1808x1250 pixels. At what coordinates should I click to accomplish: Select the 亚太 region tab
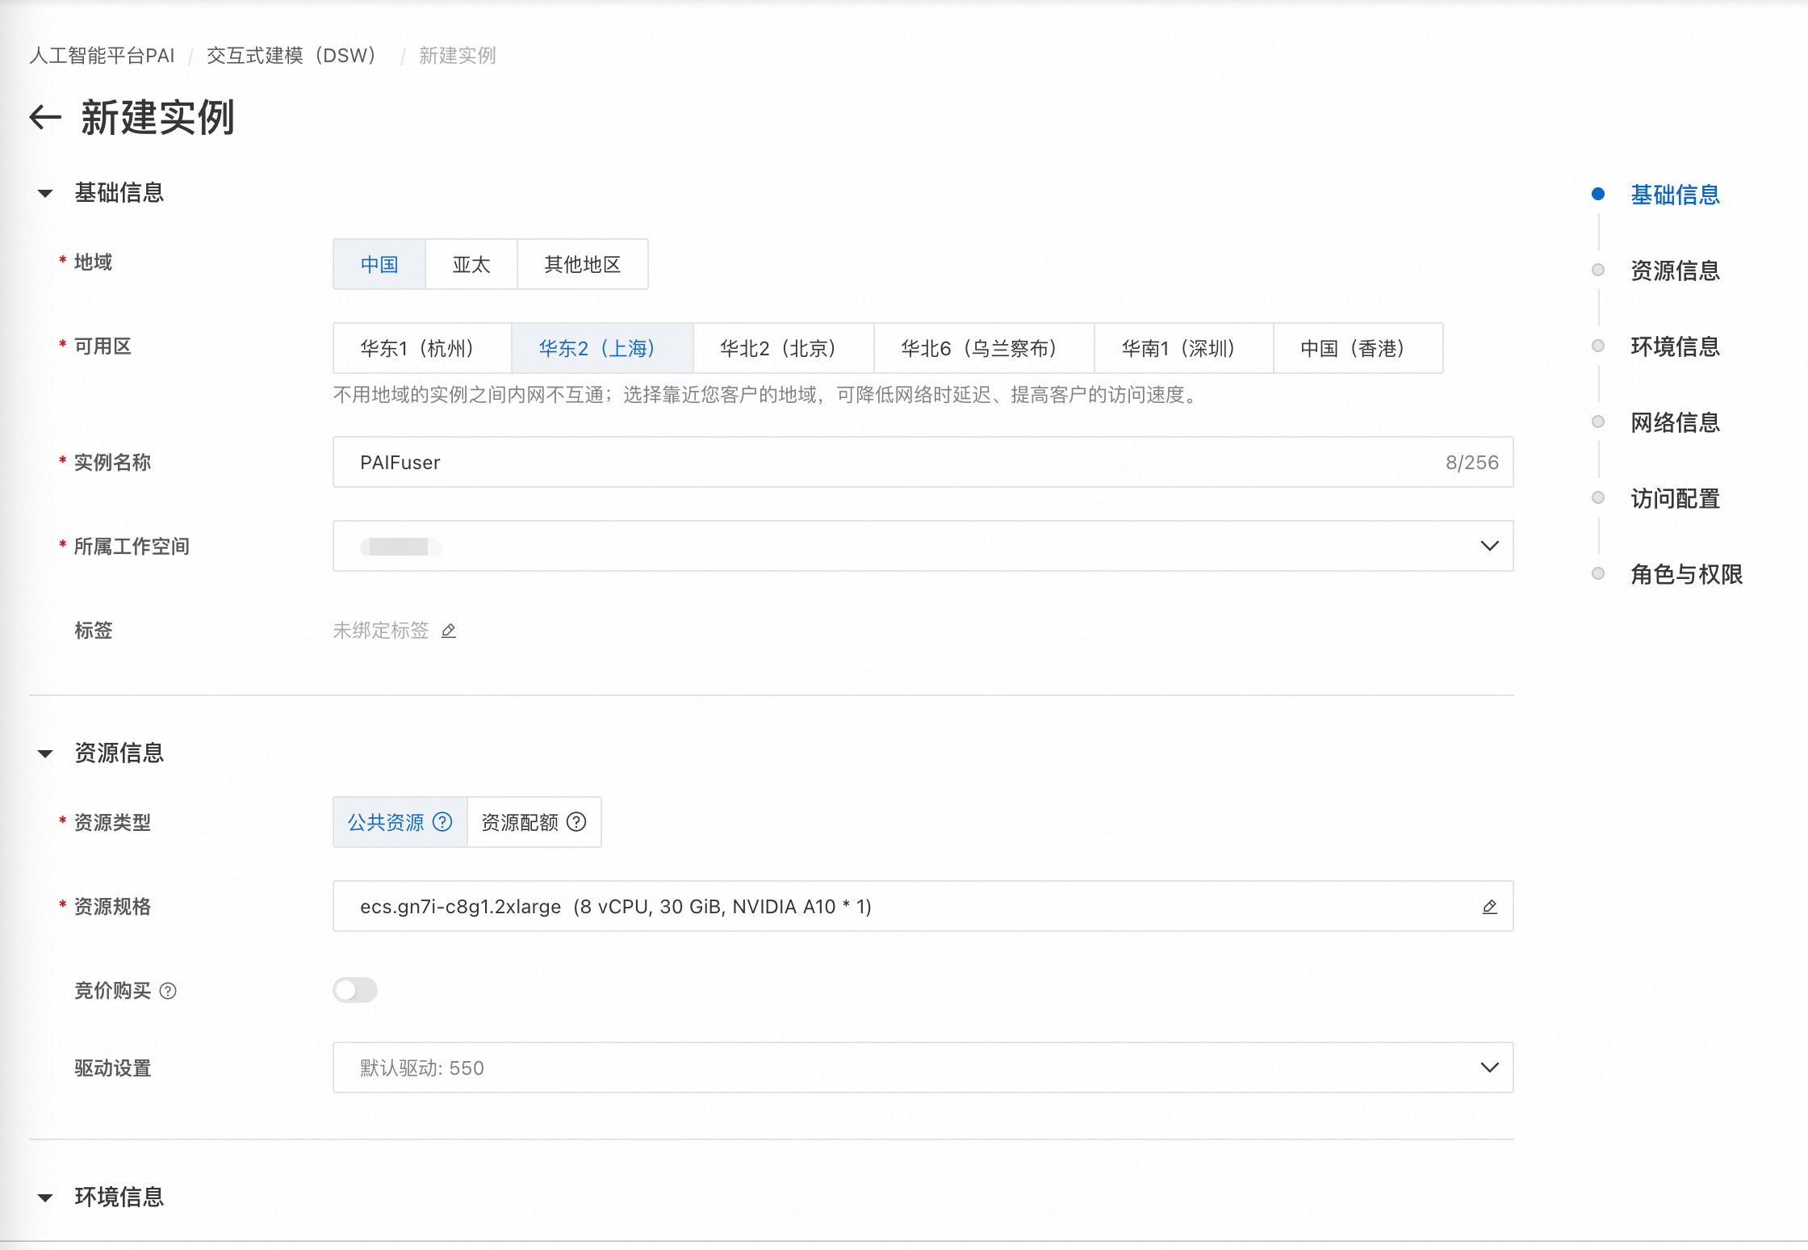471,264
